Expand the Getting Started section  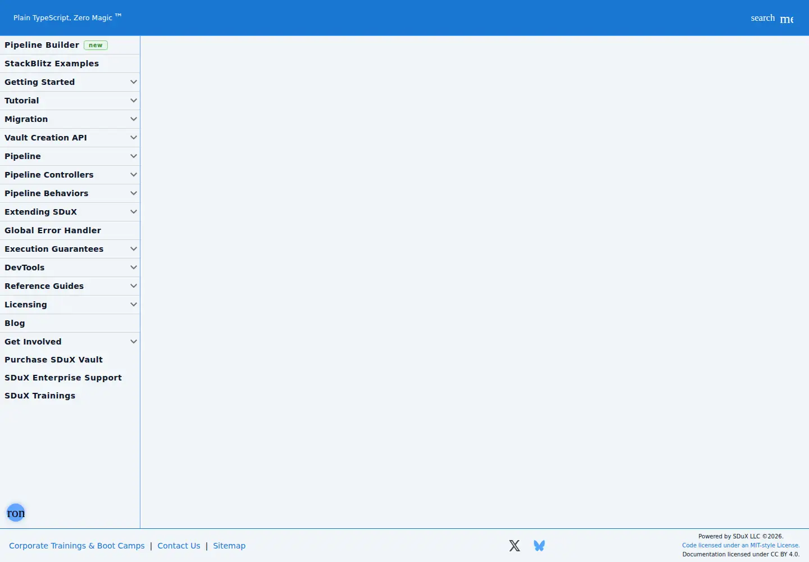pos(70,82)
